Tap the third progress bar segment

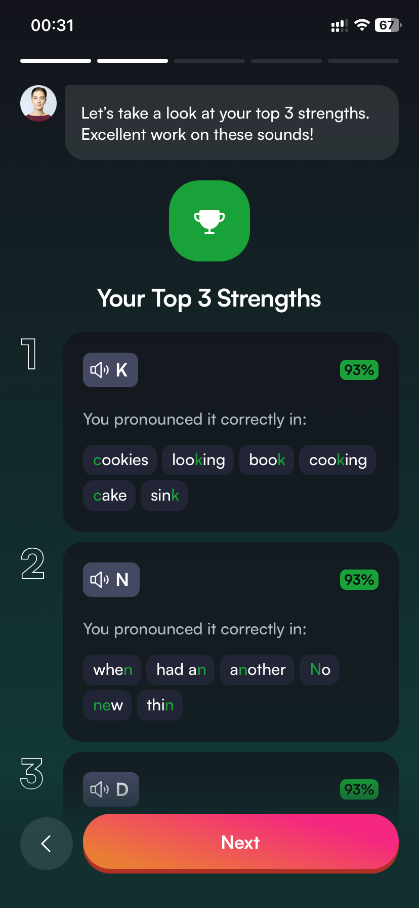point(209,61)
